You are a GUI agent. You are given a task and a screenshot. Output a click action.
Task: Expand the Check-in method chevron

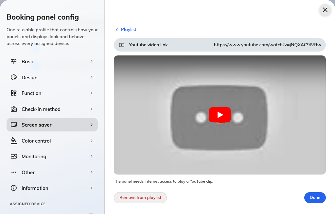pos(92,109)
